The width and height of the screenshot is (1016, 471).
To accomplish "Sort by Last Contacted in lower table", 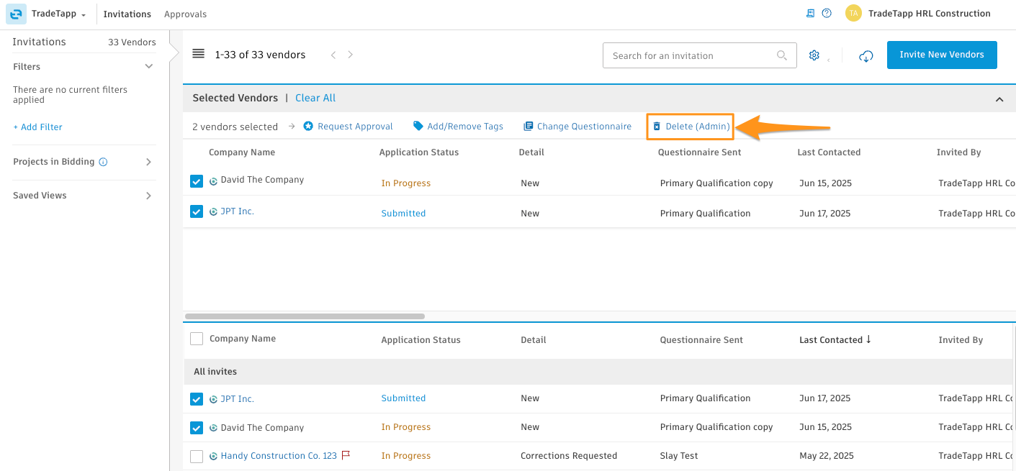I will point(835,339).
